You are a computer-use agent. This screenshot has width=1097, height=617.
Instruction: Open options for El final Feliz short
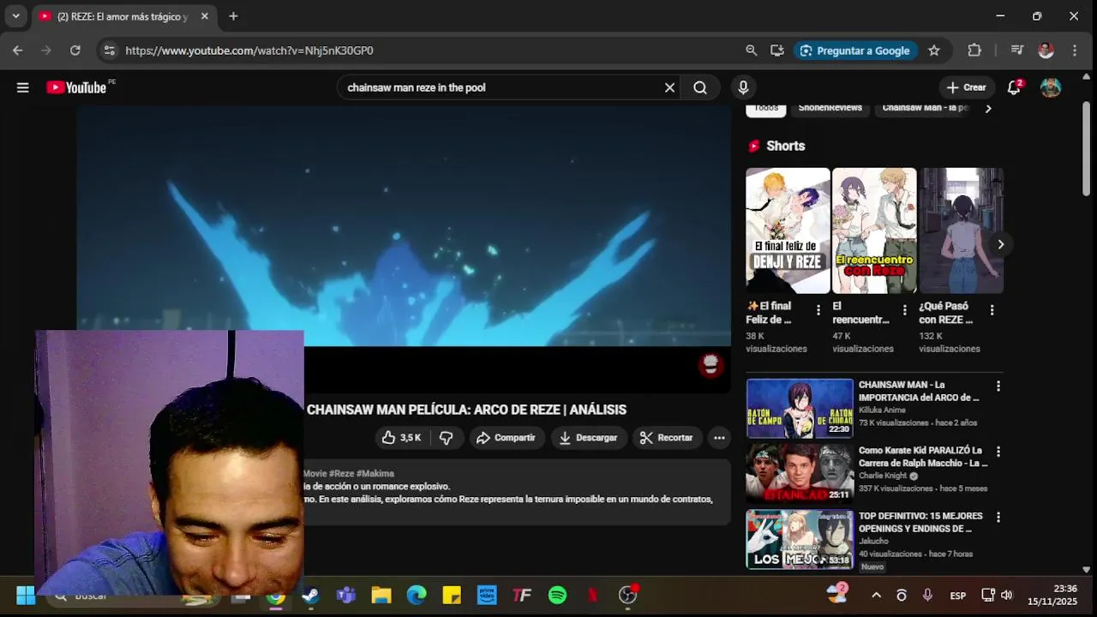click(x=818, y=310)
